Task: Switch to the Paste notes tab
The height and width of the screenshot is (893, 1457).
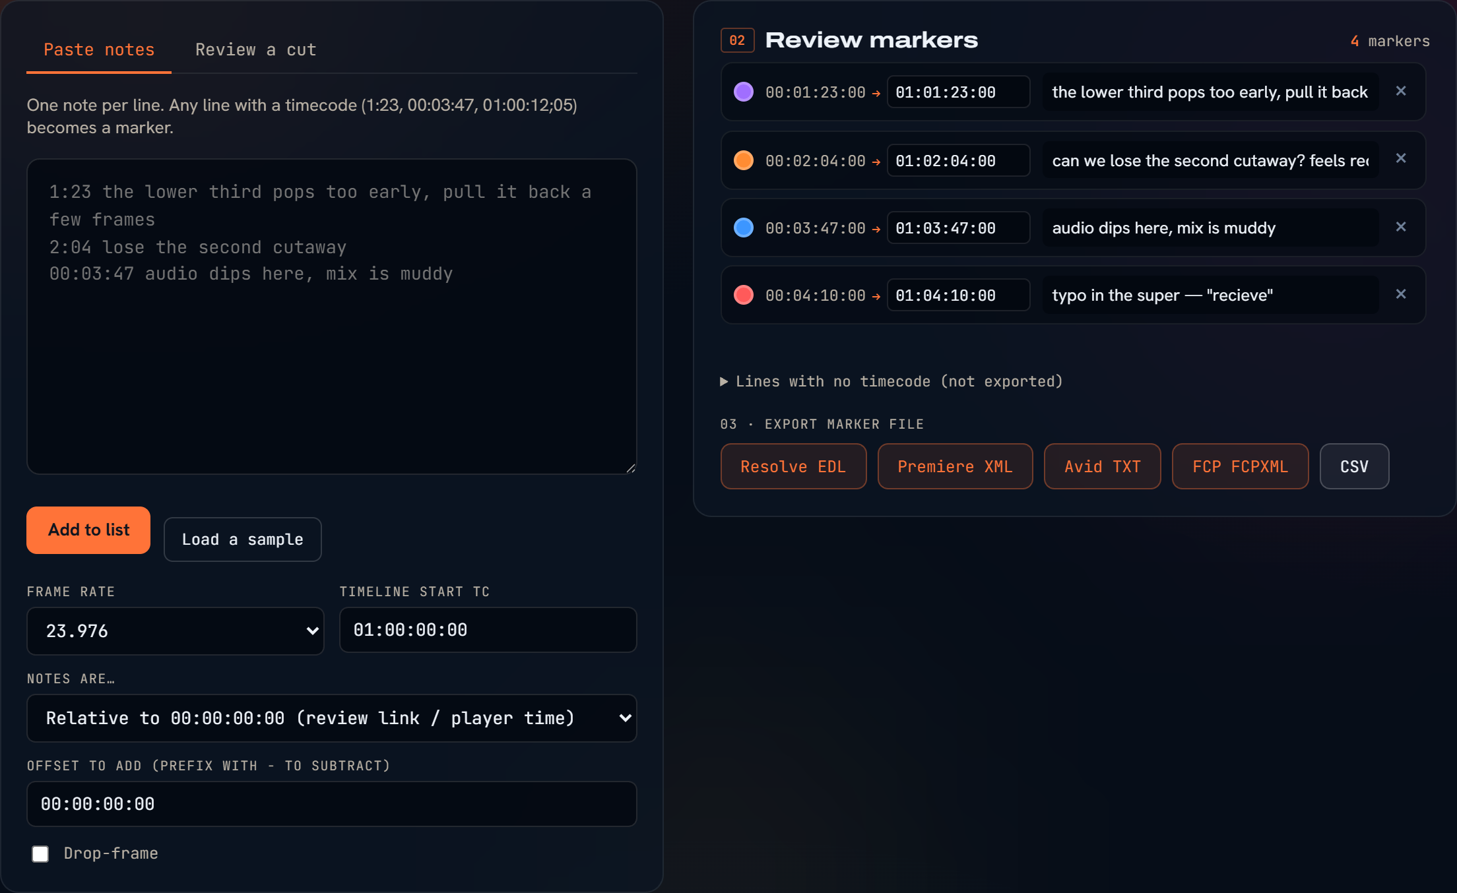Action: point(99,50)
